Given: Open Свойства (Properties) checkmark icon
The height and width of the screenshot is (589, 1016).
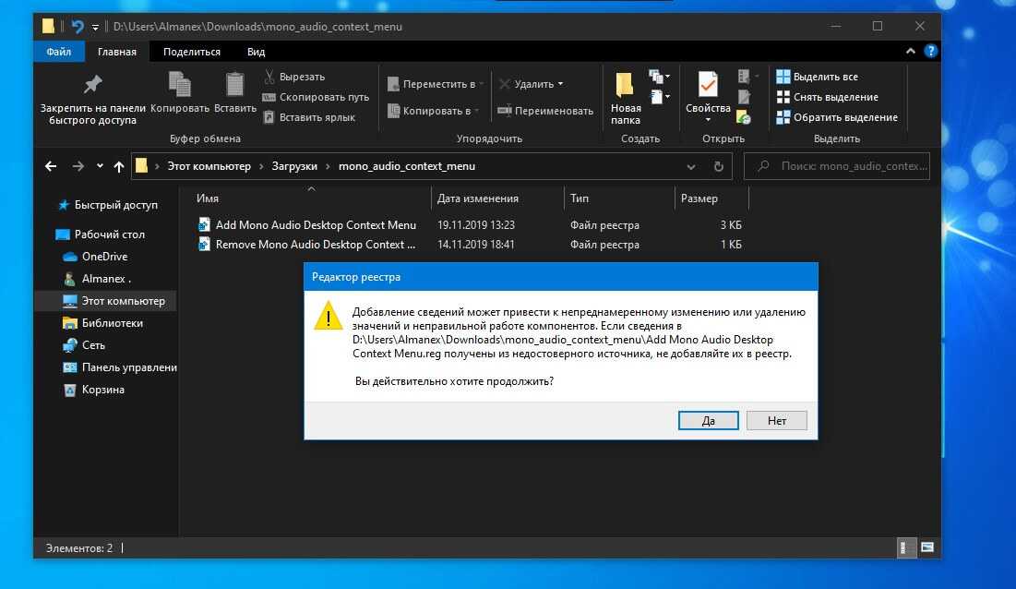Looking at the screenshot, I should click(708, 85).
